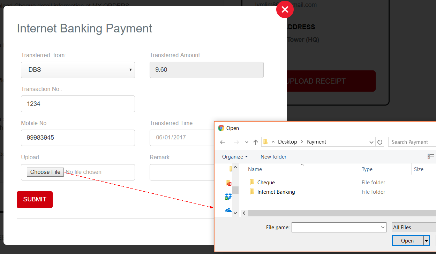Click the Choose File button
Viewport: 436px width, 254px height.
pos(45,172)
